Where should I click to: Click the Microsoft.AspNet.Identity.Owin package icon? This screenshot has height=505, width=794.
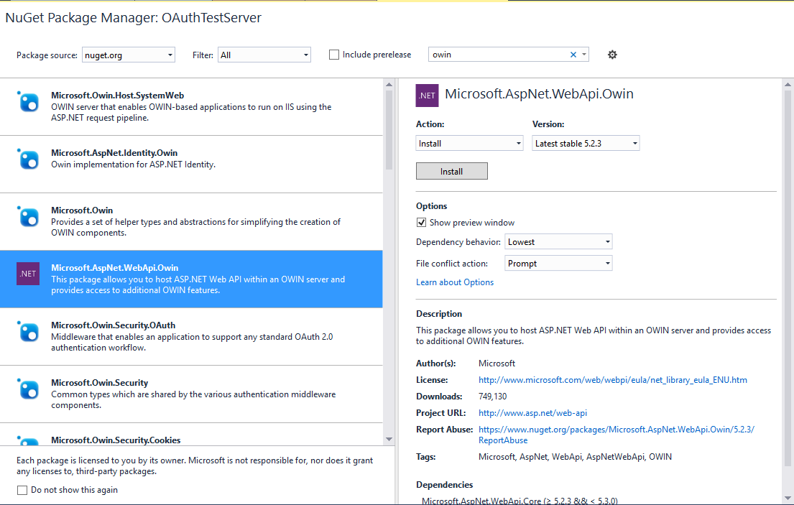(x=27, y=159)
